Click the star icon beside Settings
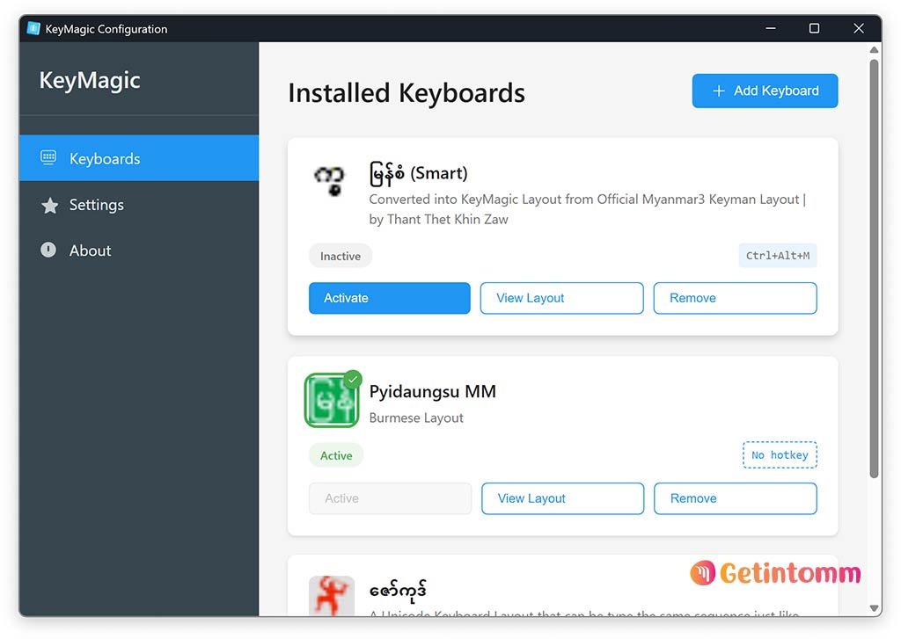The width and height of the screenshot is (901, 639). [x=49, y=205]
